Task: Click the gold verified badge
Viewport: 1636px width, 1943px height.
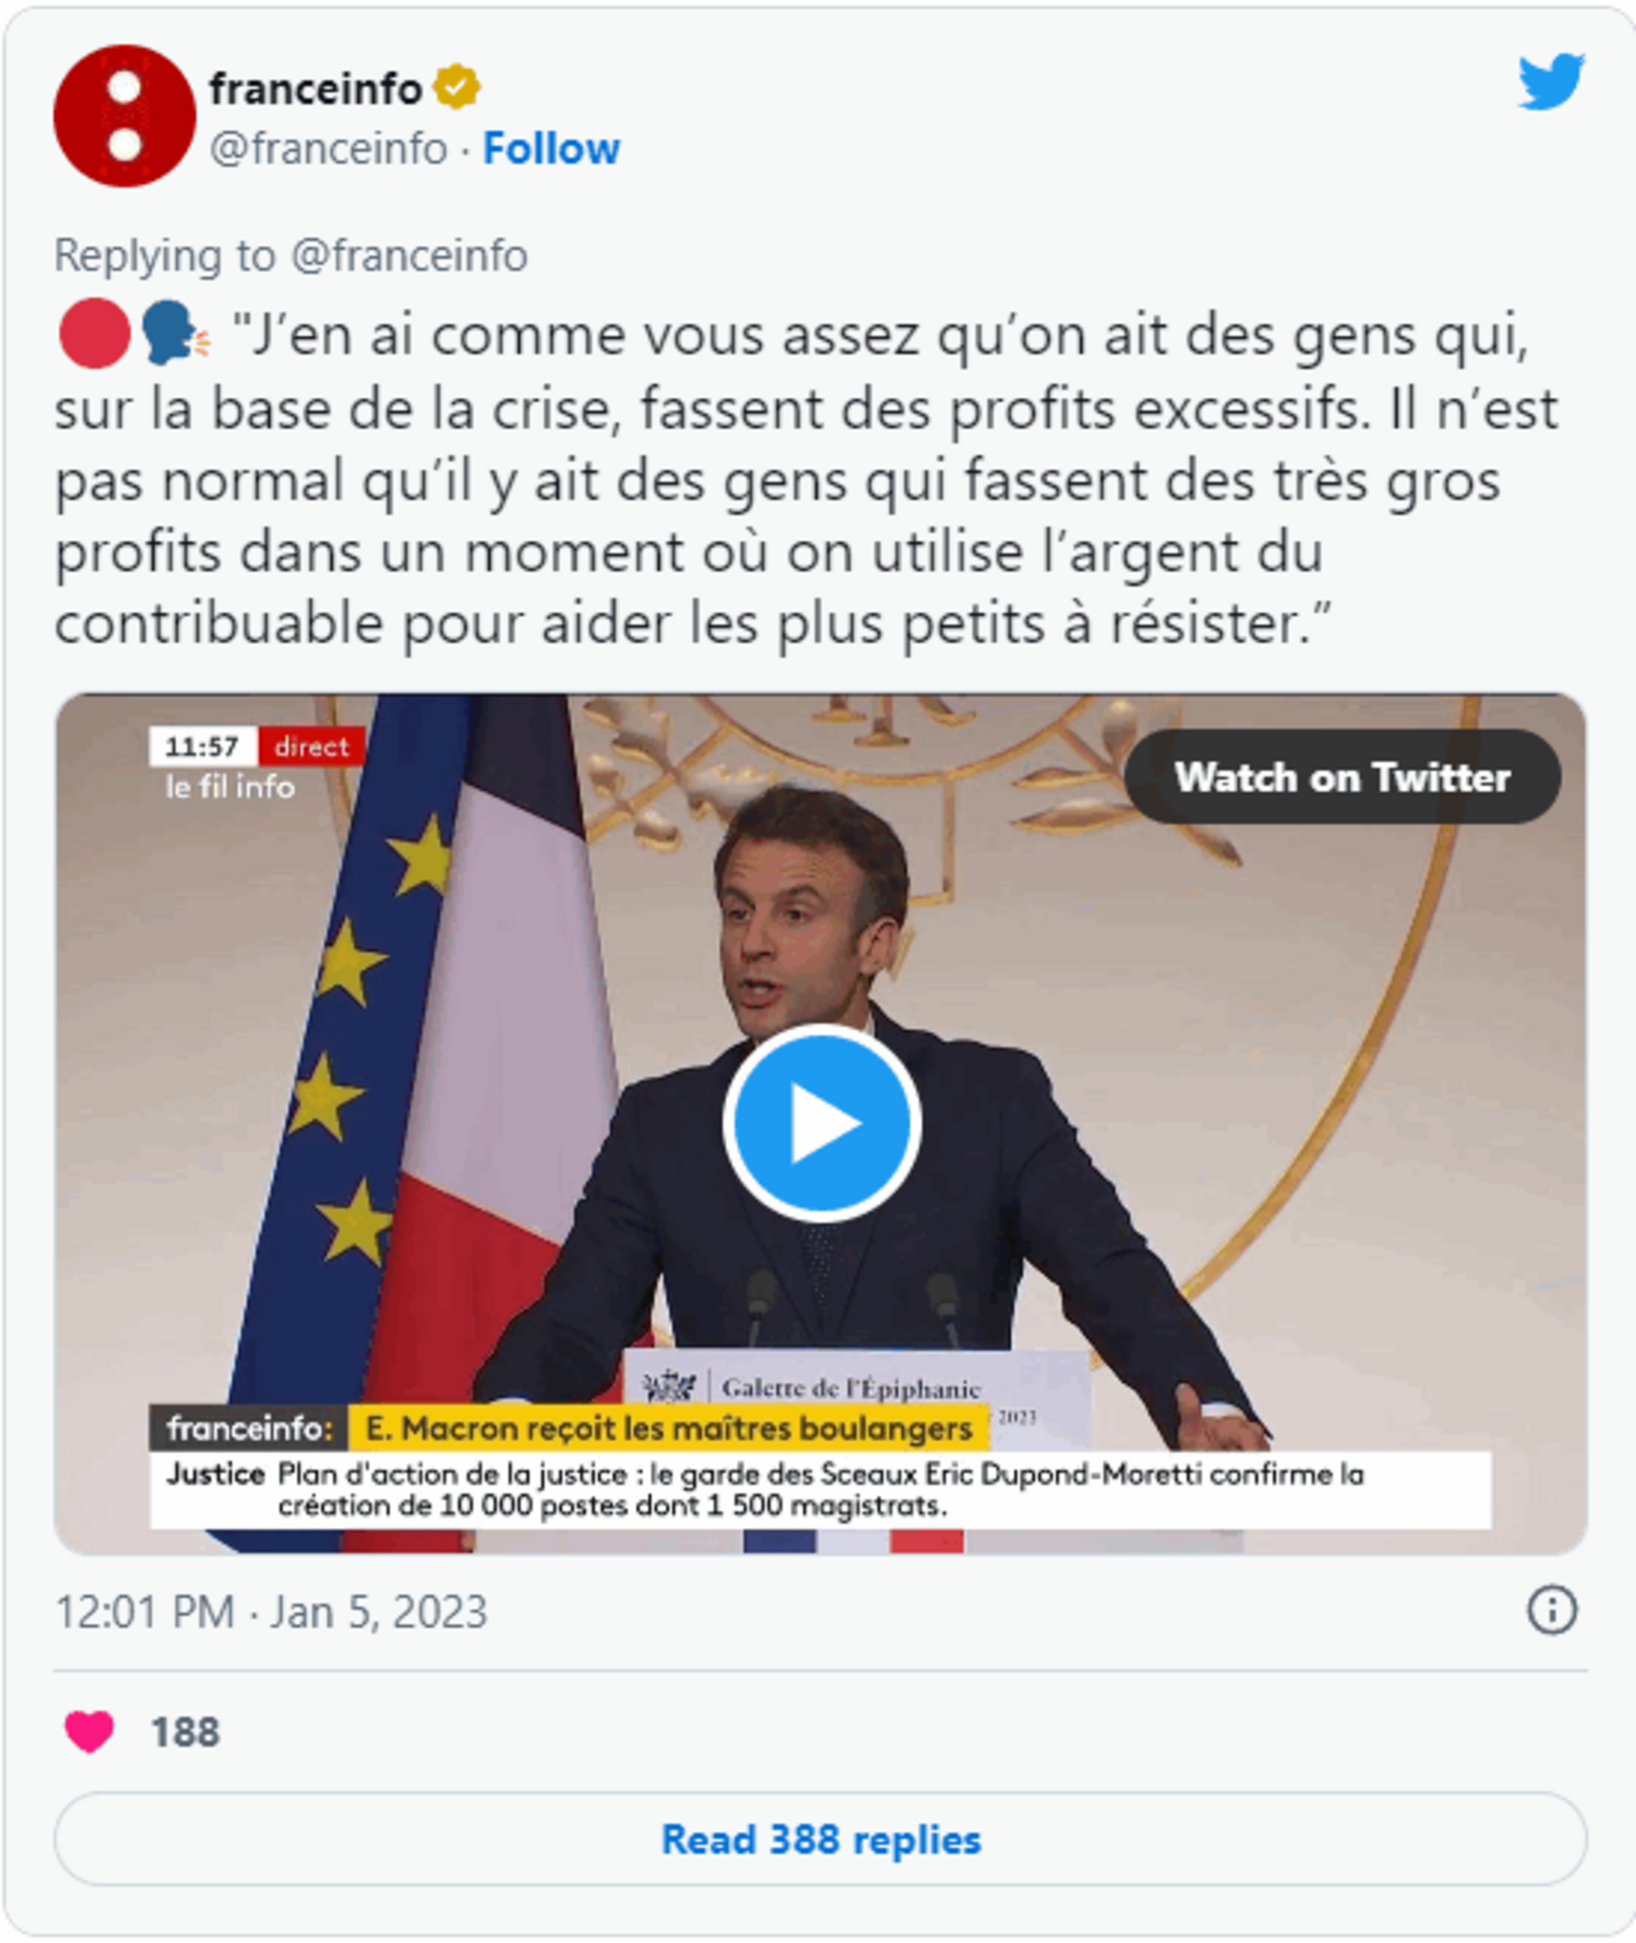Action: pos(457,87)
